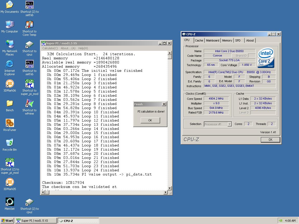
Task: Switch to the SPD tab in CPU-Z
Action: click(x=238, y=40)
